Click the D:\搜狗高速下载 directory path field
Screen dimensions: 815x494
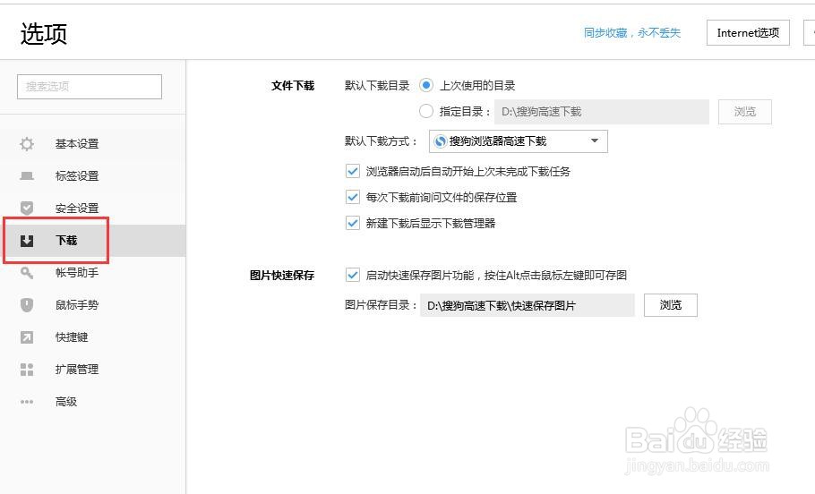pyautogui.click(x=602, y=112)
